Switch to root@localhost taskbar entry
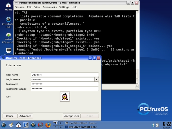 click(x=81, y=123)
